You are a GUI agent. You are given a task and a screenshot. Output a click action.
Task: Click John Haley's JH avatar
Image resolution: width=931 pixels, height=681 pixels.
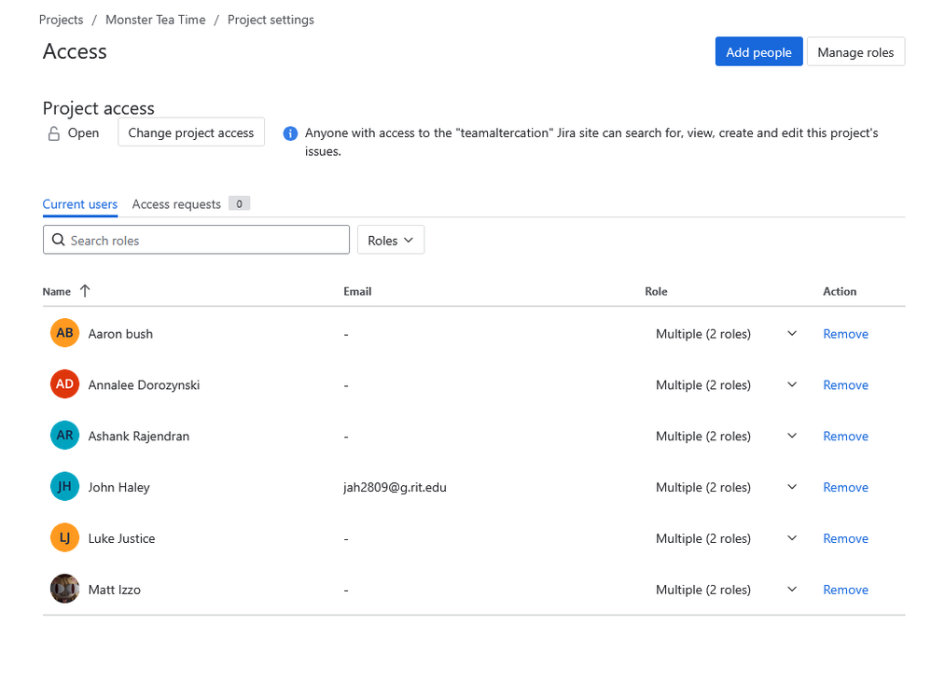tap(64, 486)
